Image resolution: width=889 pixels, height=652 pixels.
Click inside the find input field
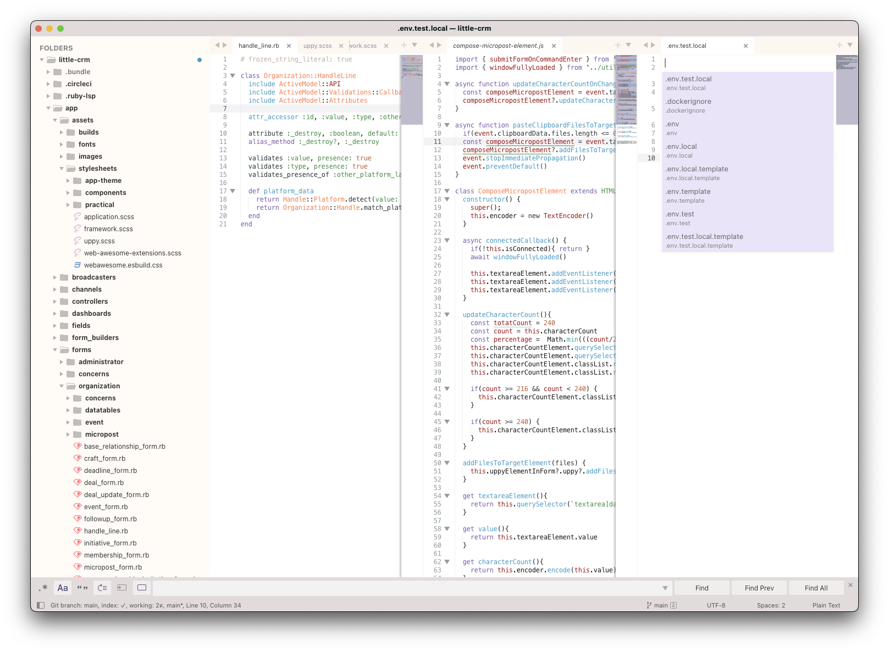pyautogui.click(x=407, y=588)
